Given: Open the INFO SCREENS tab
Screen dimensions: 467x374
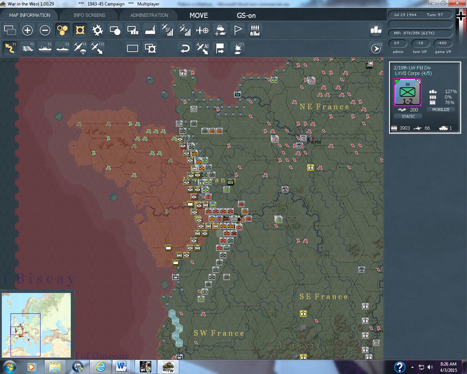Looking at the screenshot, I should [89, 15].
